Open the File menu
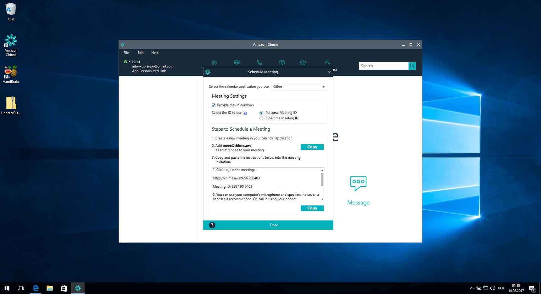The height and width of the screenshot is (294, 541). [x=126, y=53]
